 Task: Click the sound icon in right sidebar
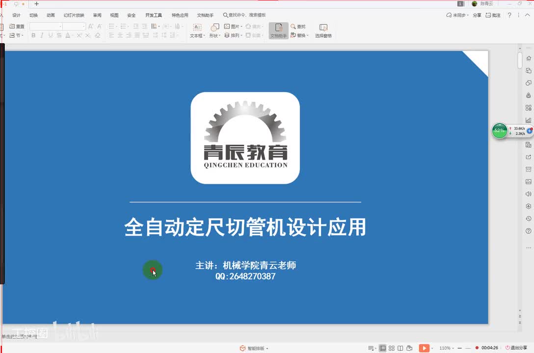pyautogui.click(x=528, y=194)
